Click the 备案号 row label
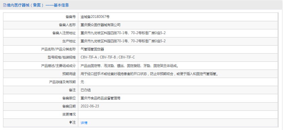 point(70,17)
